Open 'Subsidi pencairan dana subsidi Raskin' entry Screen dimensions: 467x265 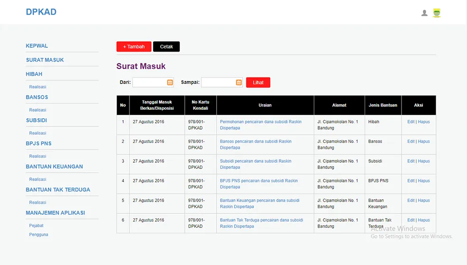point(256,164)
